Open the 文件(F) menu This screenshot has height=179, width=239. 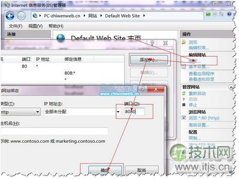pyautogui.click(x=16, y=26)
